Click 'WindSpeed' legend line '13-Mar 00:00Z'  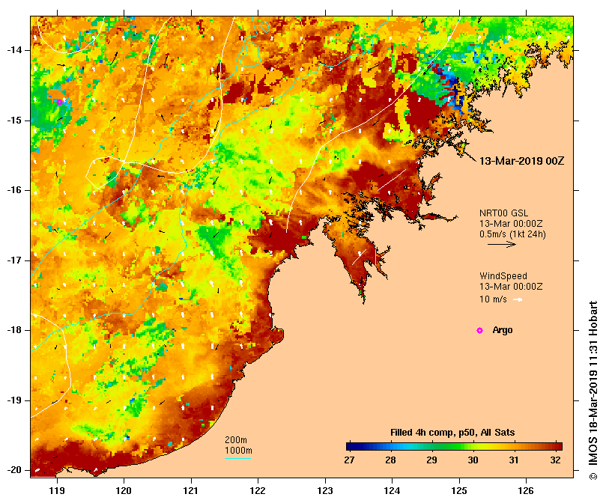(x=511, y=286)
